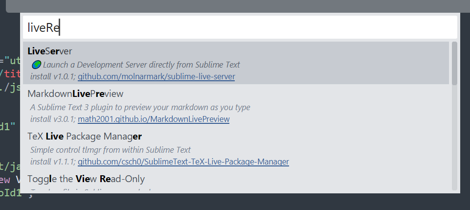Open the math2001.github.io/MarkdownLivePreview link
470x210 pixels.
point(154,119)
